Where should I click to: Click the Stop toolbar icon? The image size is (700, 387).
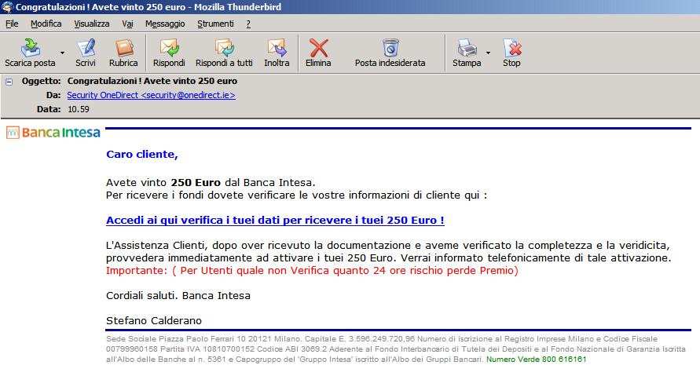pos(511,48)
